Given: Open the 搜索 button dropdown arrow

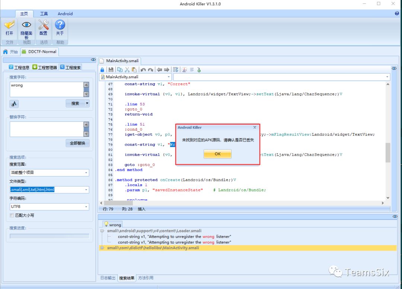Looking at the screenshot, I should point(87,103).
